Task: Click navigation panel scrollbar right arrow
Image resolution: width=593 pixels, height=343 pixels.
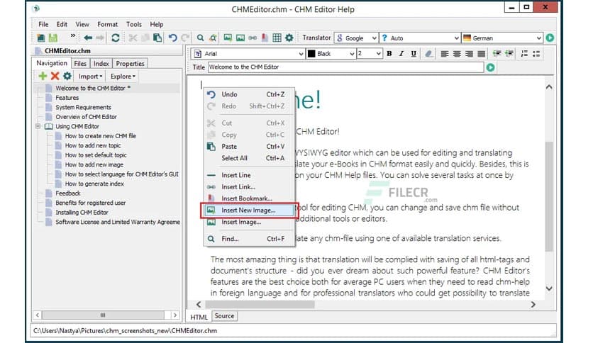Action: 174,315
